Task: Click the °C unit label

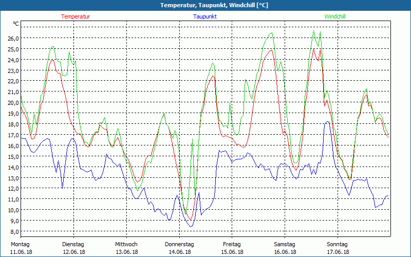Action: pos(16,24)
